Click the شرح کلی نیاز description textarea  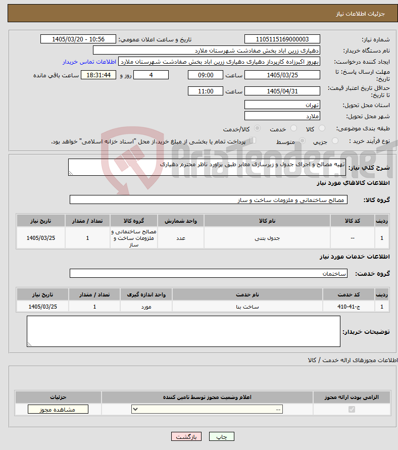(207, 167)
